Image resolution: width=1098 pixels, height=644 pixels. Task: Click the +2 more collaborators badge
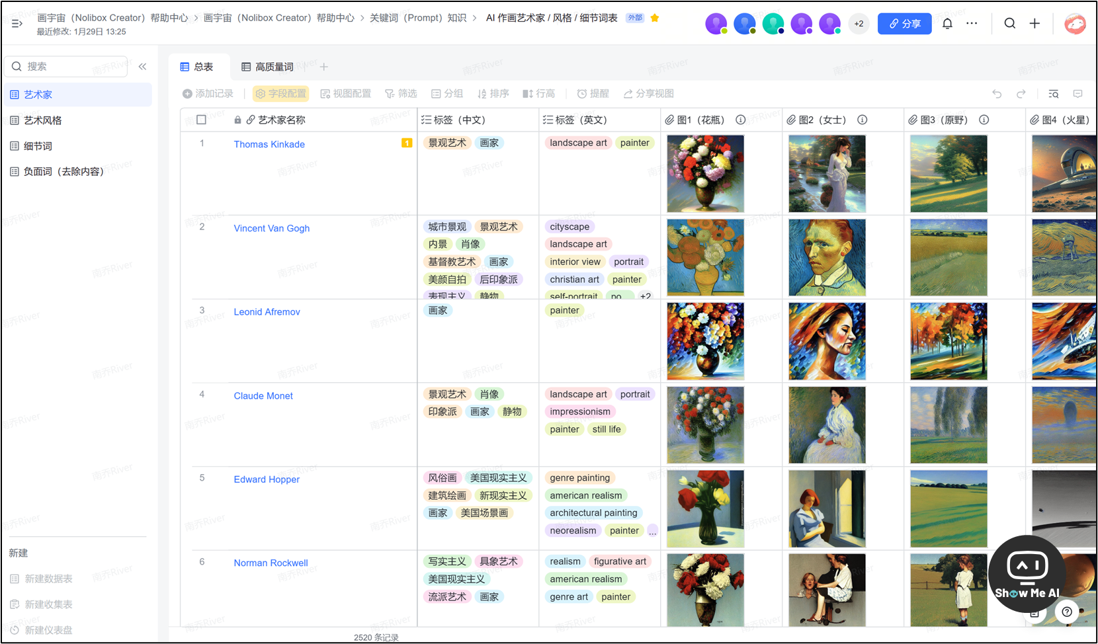[859, 24]
